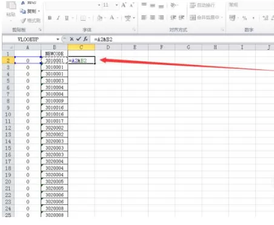Apply middle vertical alignment

point(153,5)
